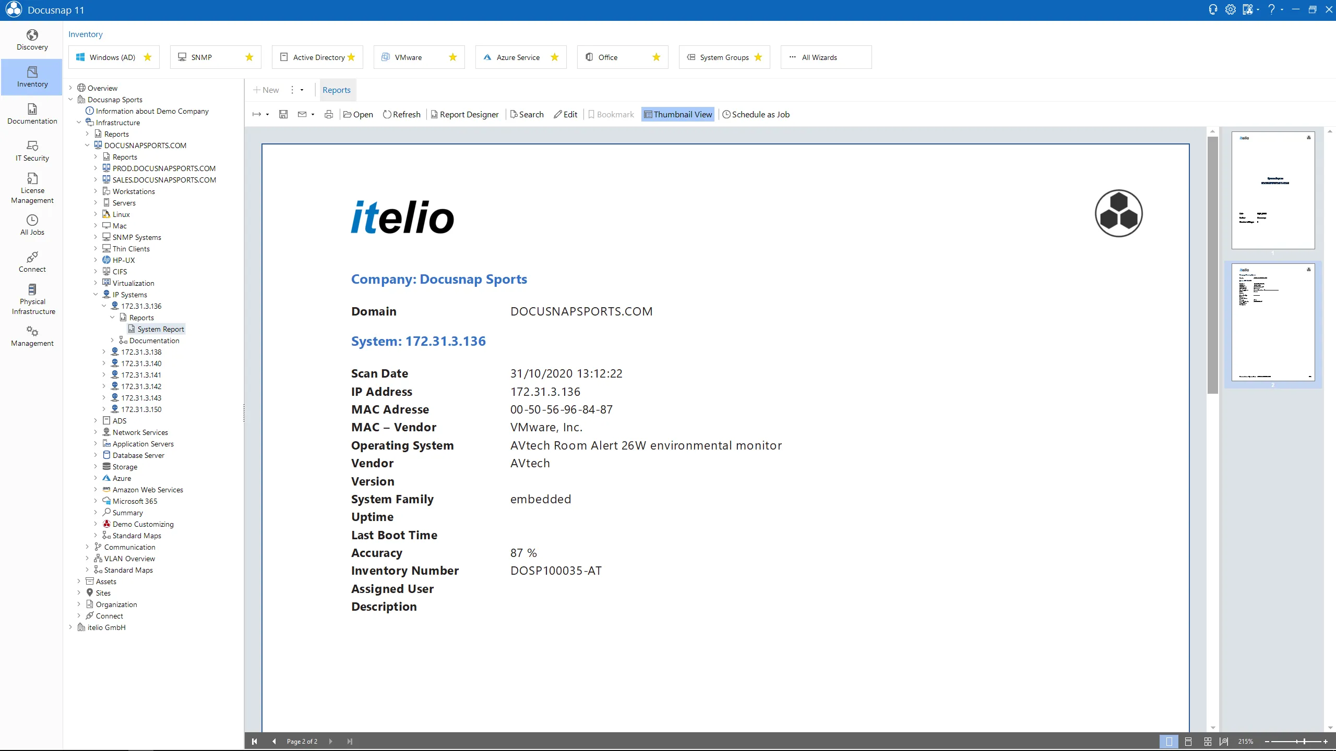Image resolution: width=1336 pixels, height=751 pixels.
Task: Open settings gear in title bar
Action: [x=1230, y=9]
